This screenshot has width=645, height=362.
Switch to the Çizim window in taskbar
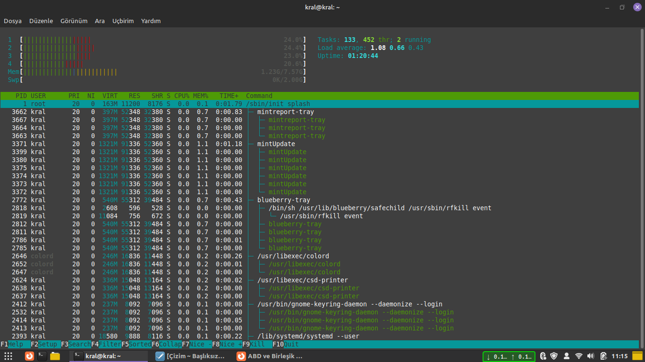point(191,356)
